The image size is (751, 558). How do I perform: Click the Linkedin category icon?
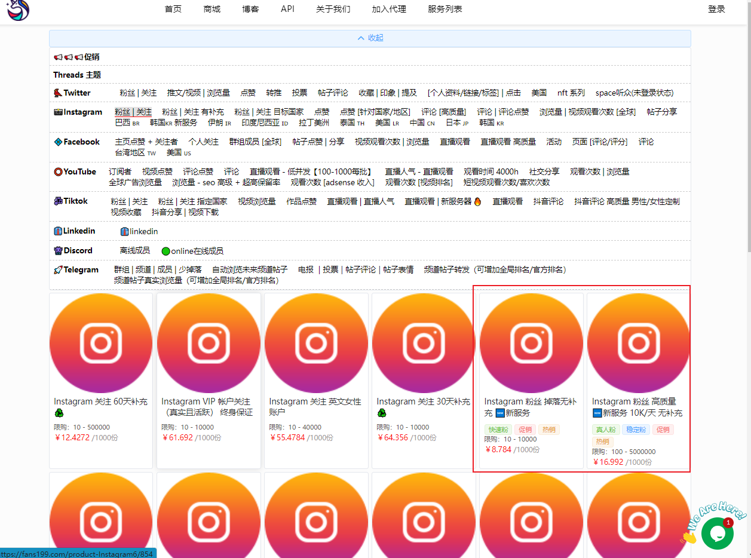[58, 231]
